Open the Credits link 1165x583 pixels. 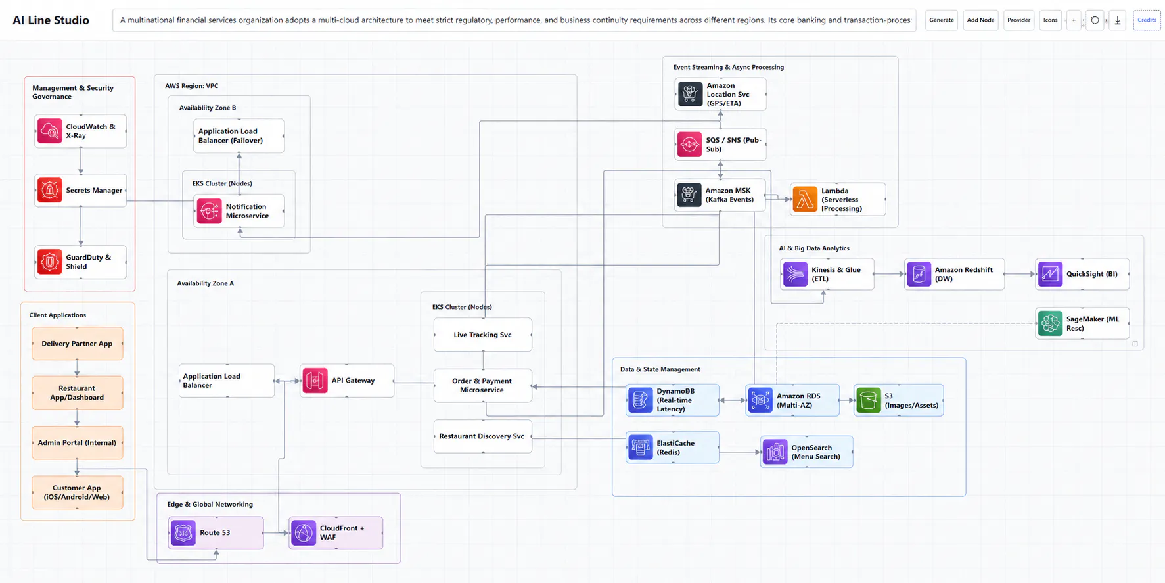pyautogui.click(x=1147, y=20)
